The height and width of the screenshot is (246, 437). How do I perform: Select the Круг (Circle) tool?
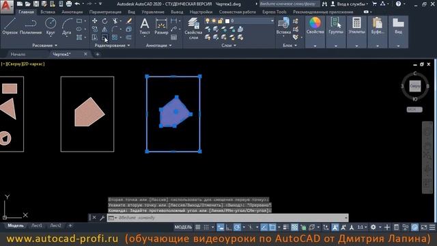click(51, 27)
